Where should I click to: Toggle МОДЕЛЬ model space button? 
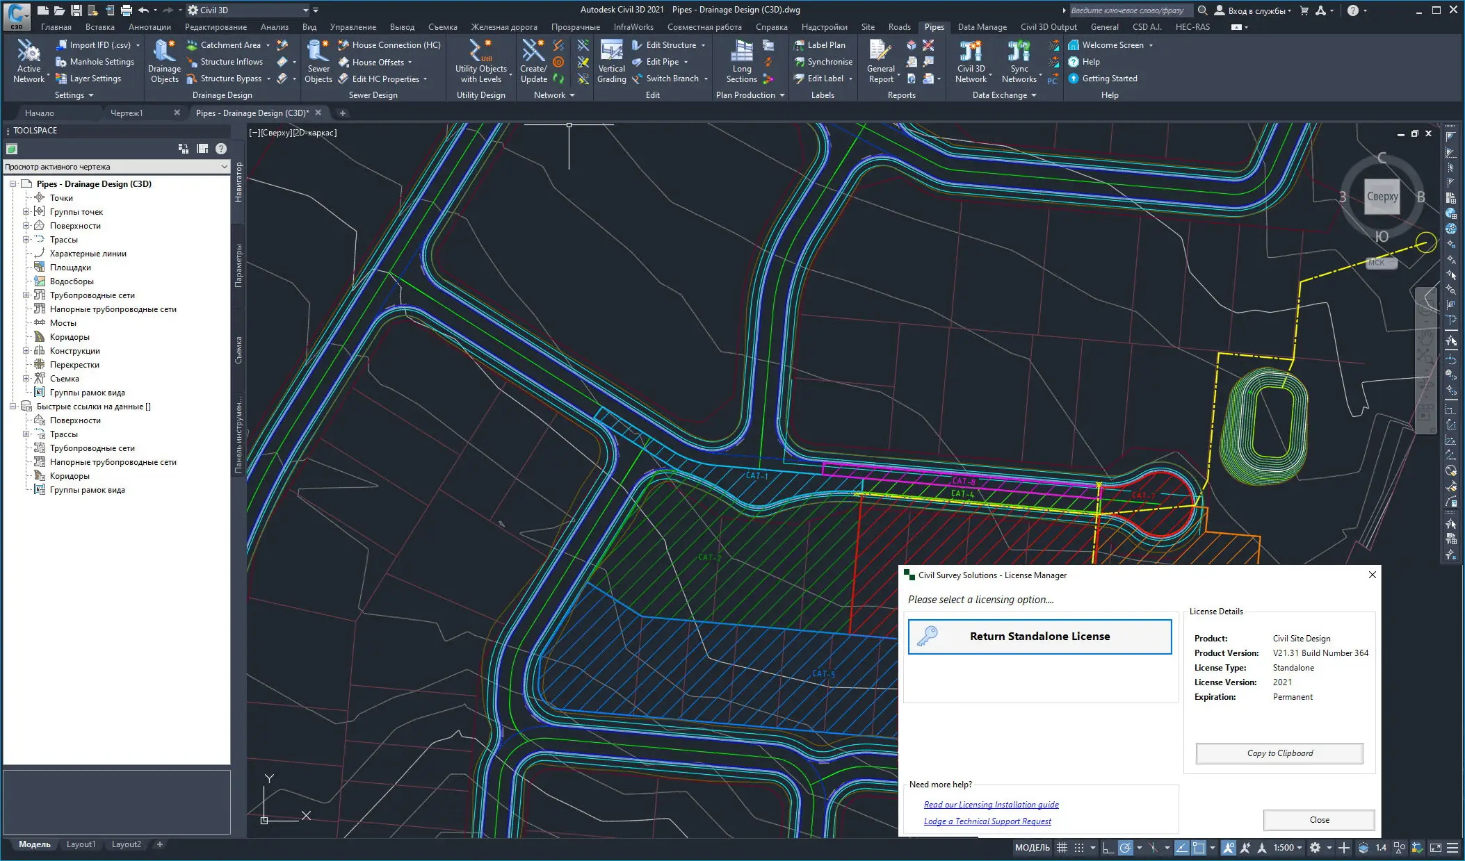(x=1032, y=848)
